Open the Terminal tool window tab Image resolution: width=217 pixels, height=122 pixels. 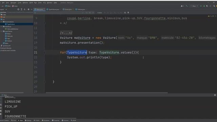[56, 121]
